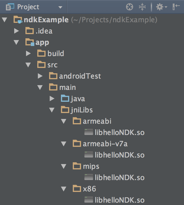Select libhelloNDK.so under mips folder
The width and height of the screenshot is (184, 205).
[x=120, y=178]
